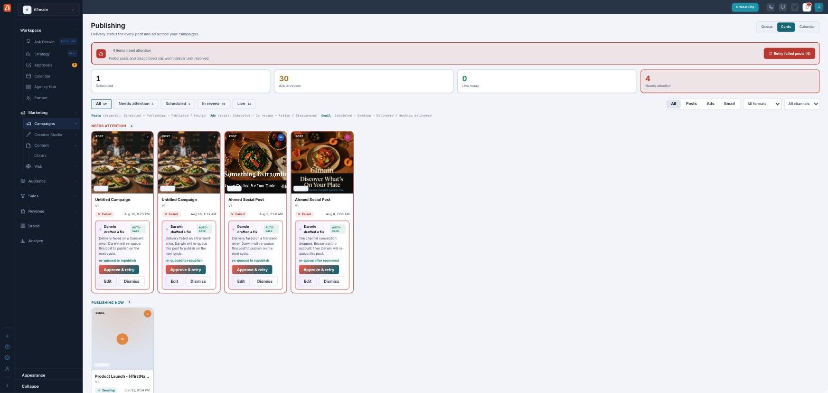Click Retry failed posts (4) button
The width and height of the screenshot is (828, 393).
coord(789,54)
